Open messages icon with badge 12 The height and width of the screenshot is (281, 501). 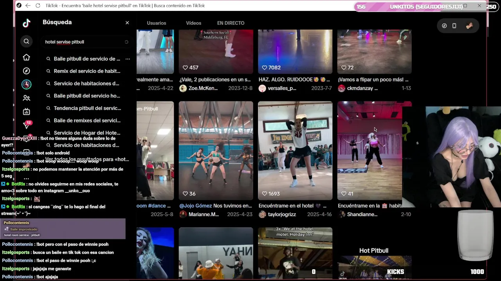tap(26, 125)
